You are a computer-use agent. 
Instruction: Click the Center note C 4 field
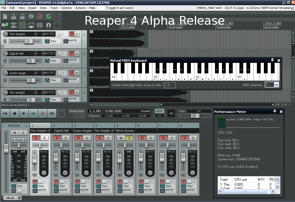[x=170, y=85]
